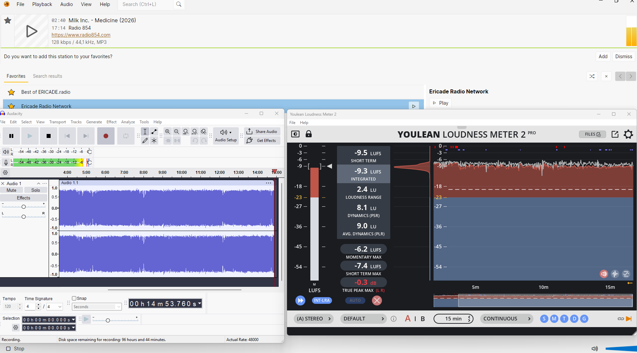Image resolution: width=637 pixels, height=353 pixels.
Task: Adjust the Audio 1 pan slider
Action: click(24, 217)
